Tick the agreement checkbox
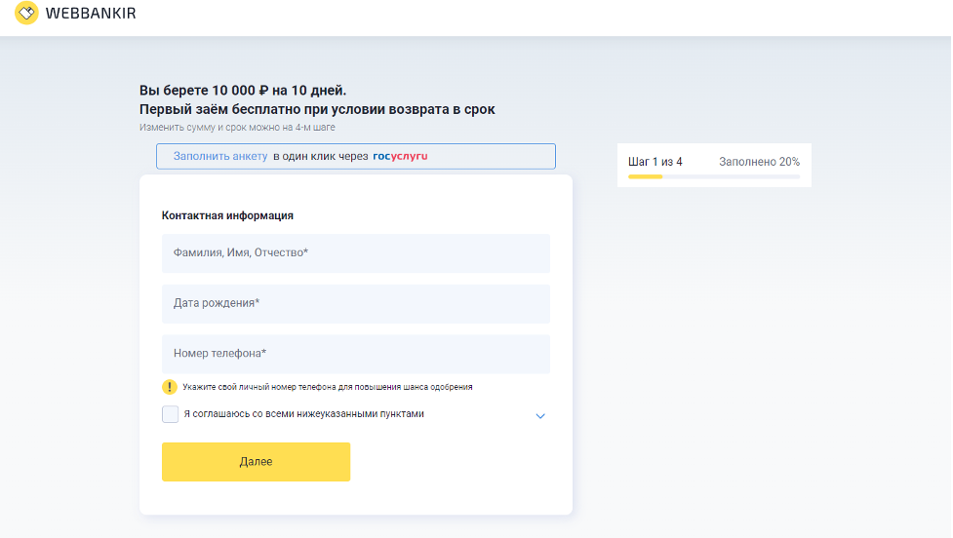 coord(171,414)
